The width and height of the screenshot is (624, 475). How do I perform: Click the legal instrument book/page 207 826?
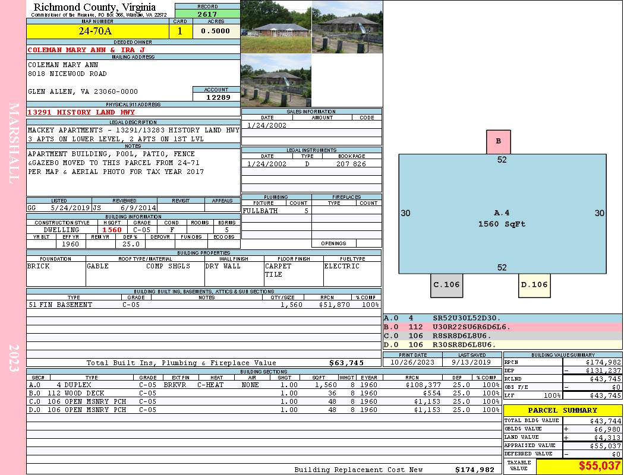click(351, 164)
